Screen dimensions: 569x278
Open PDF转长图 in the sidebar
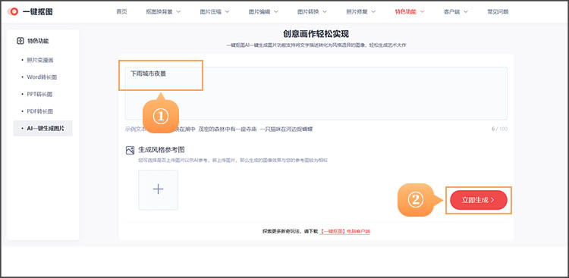pos(40,111)
